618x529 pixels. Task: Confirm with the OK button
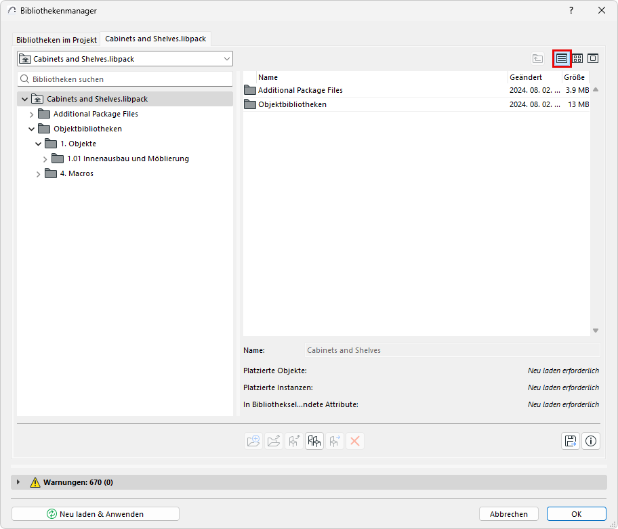(576, 513)
